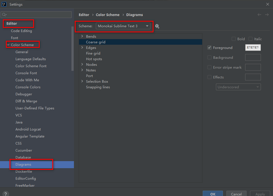Uncheck the Foreground checkbox

209,48
